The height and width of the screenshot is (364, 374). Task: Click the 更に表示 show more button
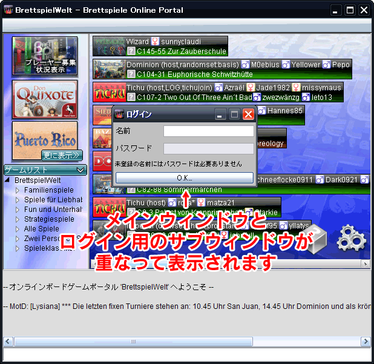coord(62,156)
